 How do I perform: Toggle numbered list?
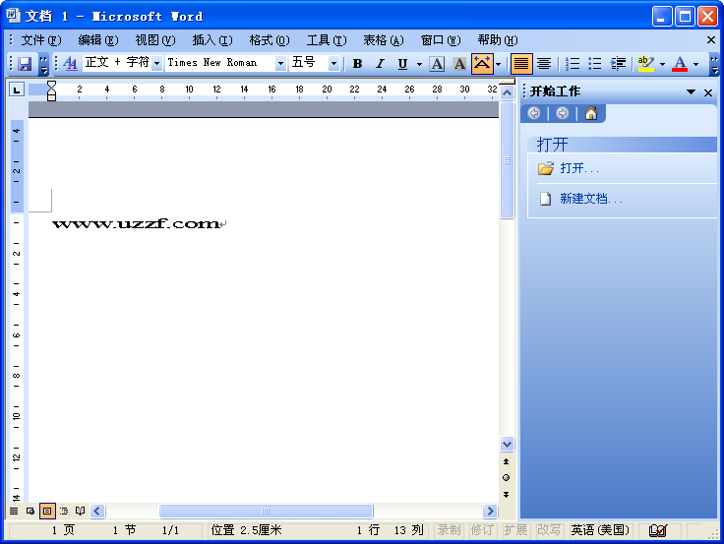(x=573, y=63)
